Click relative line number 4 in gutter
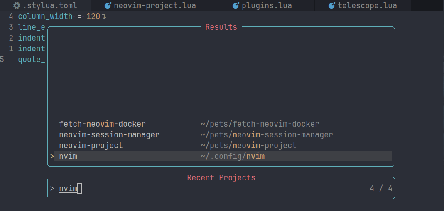The width and height of the screenshot is (444, 211). pyautogui.click(x=11, y=17)
